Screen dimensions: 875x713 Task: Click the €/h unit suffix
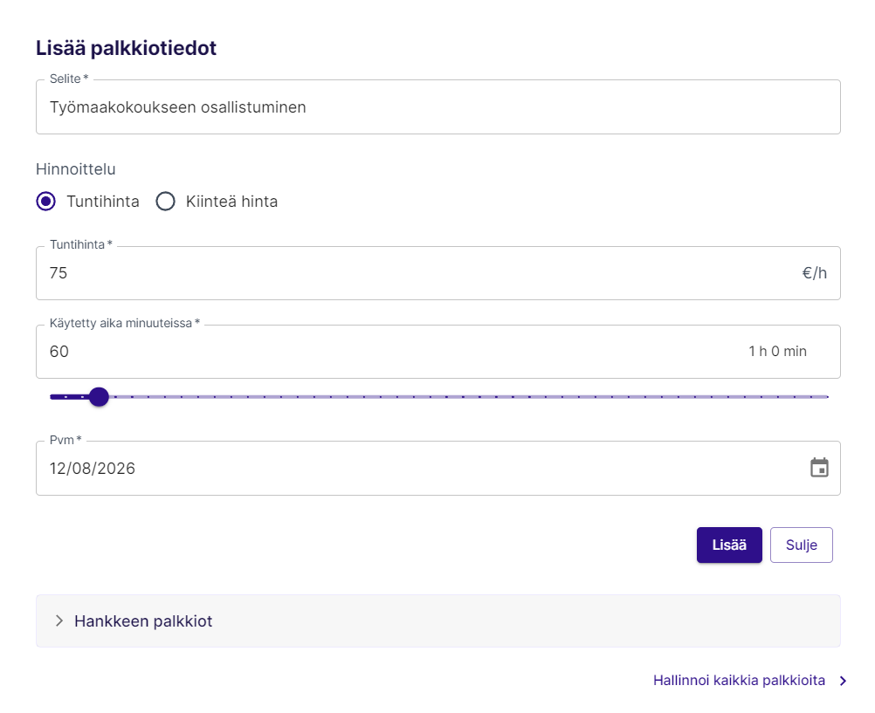tap(814, 273)
